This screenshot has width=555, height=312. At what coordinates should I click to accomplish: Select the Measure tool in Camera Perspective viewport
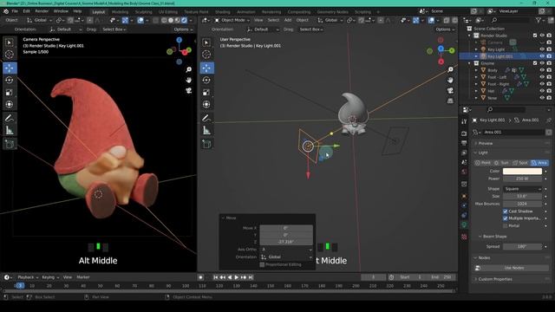tap(10, 131)
